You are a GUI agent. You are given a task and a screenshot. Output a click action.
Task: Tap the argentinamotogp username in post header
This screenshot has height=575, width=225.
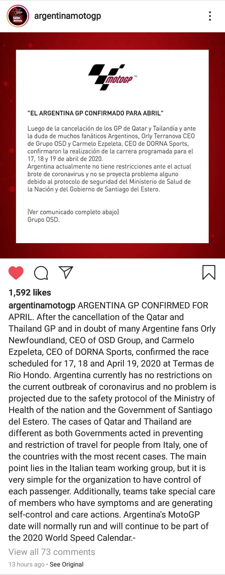[68, 16]
